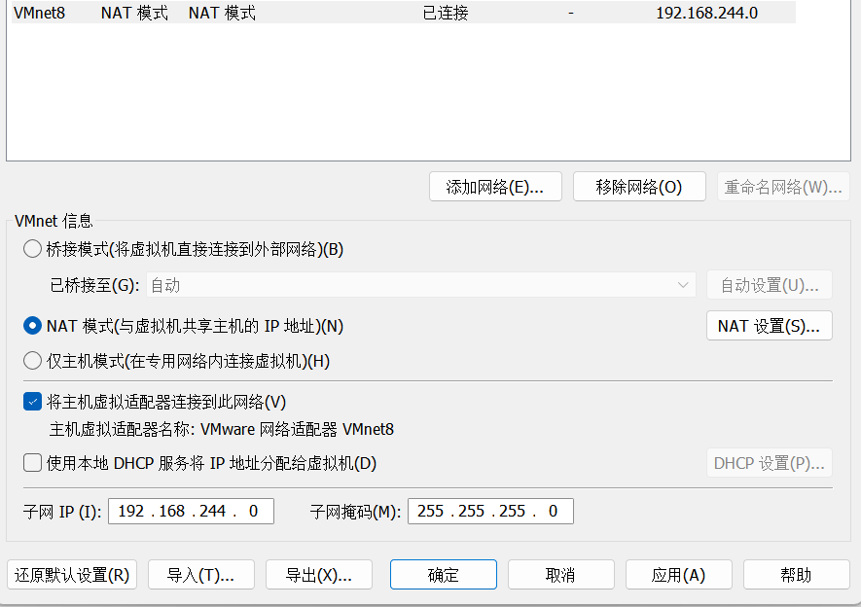This screenshot has height=607, width=861.
Task: Click the Subnet IP input field
Action: 191,511
